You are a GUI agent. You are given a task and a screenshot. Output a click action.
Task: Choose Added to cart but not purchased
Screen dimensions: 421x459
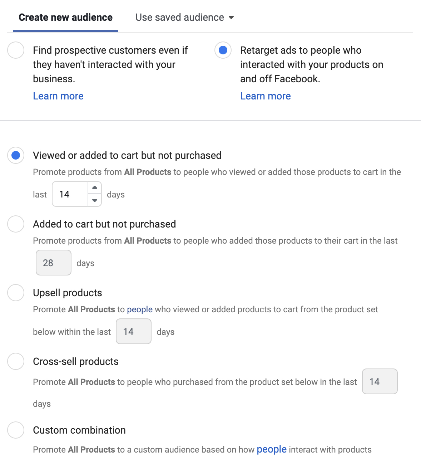pyautogui.click(x=16, y=224)
